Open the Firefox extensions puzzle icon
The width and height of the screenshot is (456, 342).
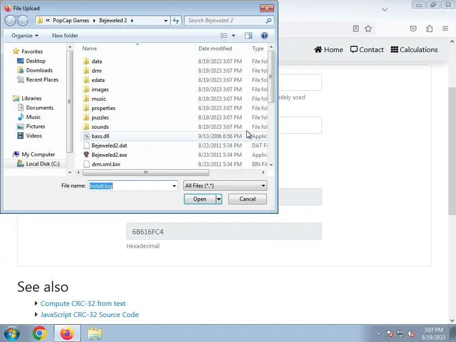(429, 28)
